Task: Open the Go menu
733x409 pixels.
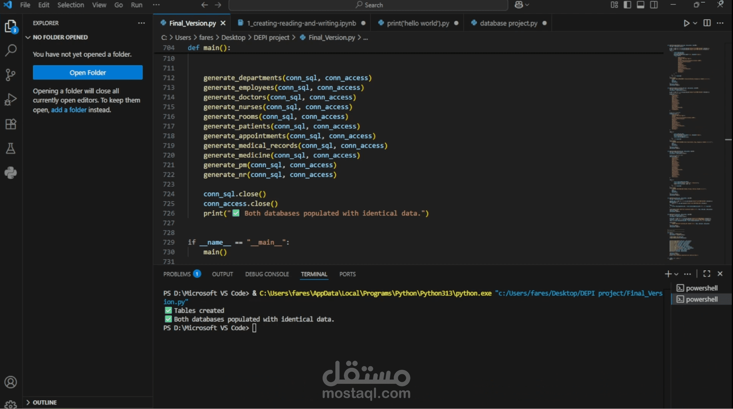Action: (119, 5)
